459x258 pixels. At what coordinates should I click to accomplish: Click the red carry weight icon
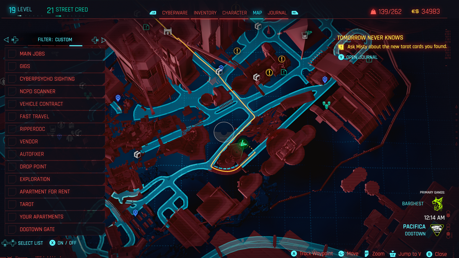coord(373,12)
